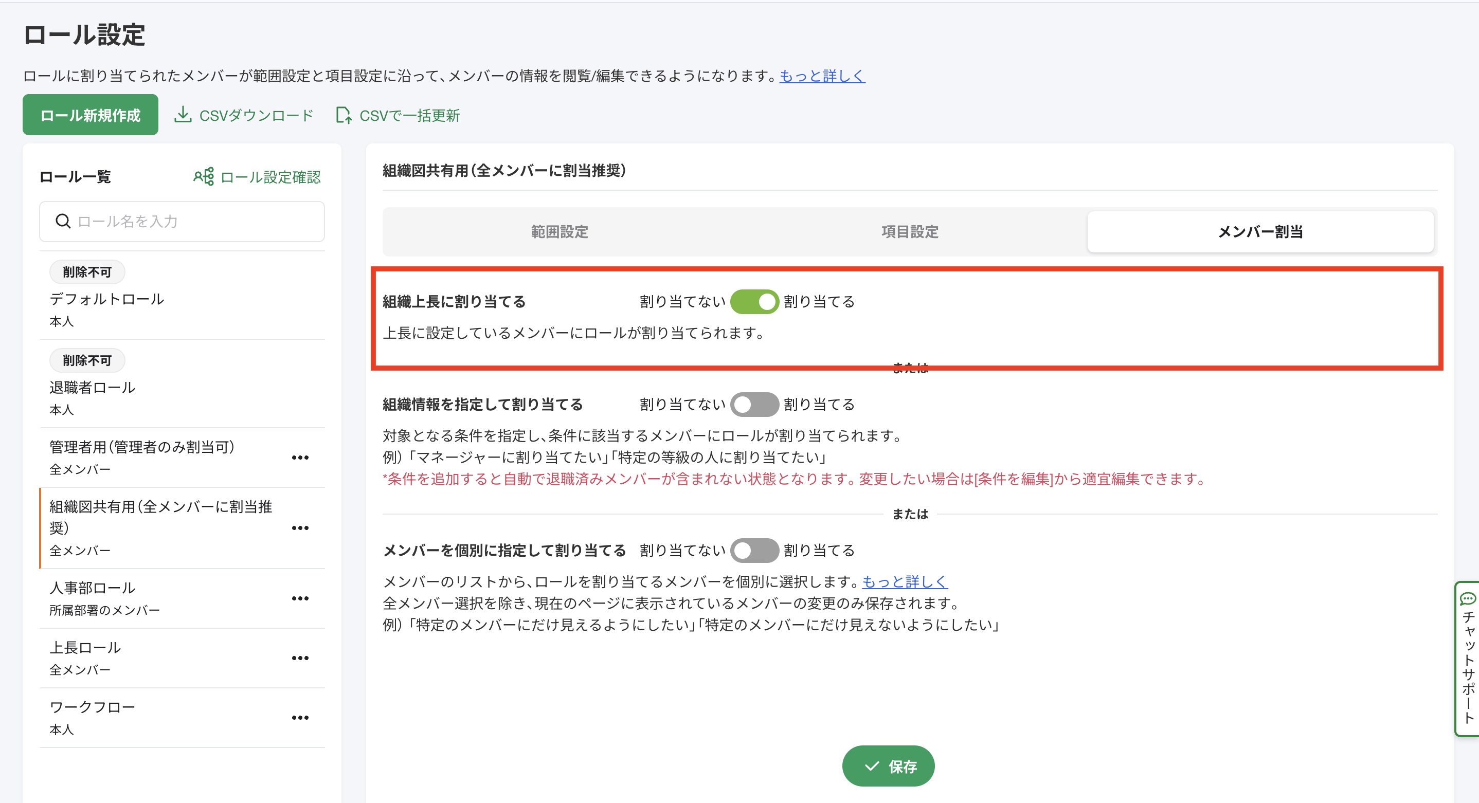Click the ellipsis icon next to ワークフロー
The width and height of the screenshot is (1479, 803).
pyautogui.click(x=300, y=718)
